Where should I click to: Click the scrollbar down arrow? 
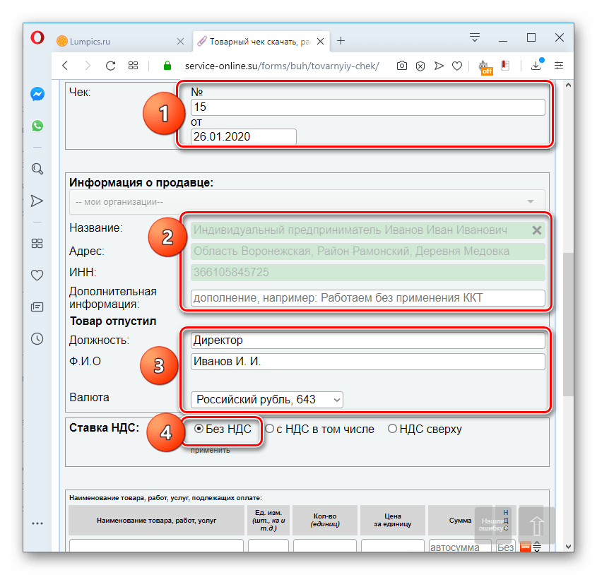click(567, 545)
